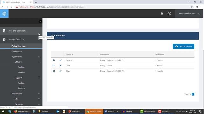Delete the Silver SLA policy
Viewport: 204px width, 114px height.
click(x=54, y=71)
